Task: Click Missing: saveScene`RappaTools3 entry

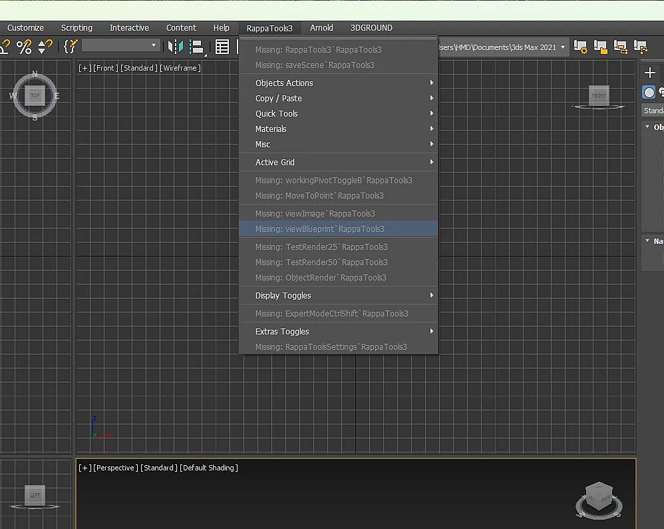Action: coord(339,65)
